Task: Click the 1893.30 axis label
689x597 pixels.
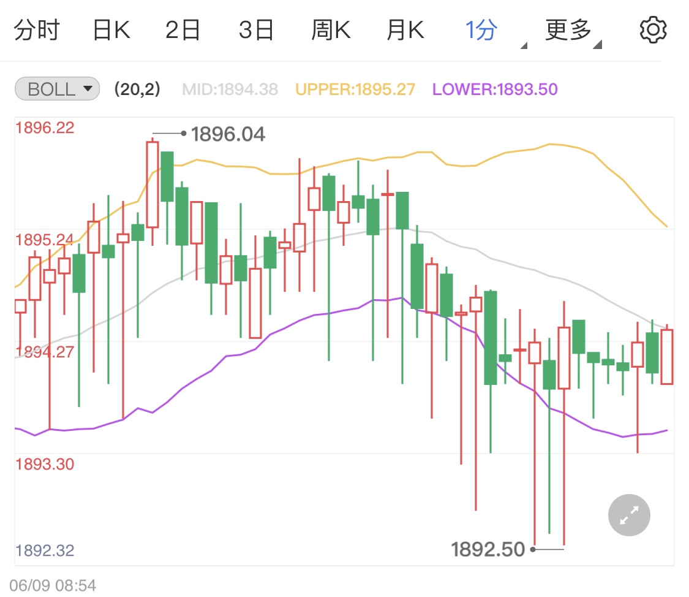Action: click(45, 464)
